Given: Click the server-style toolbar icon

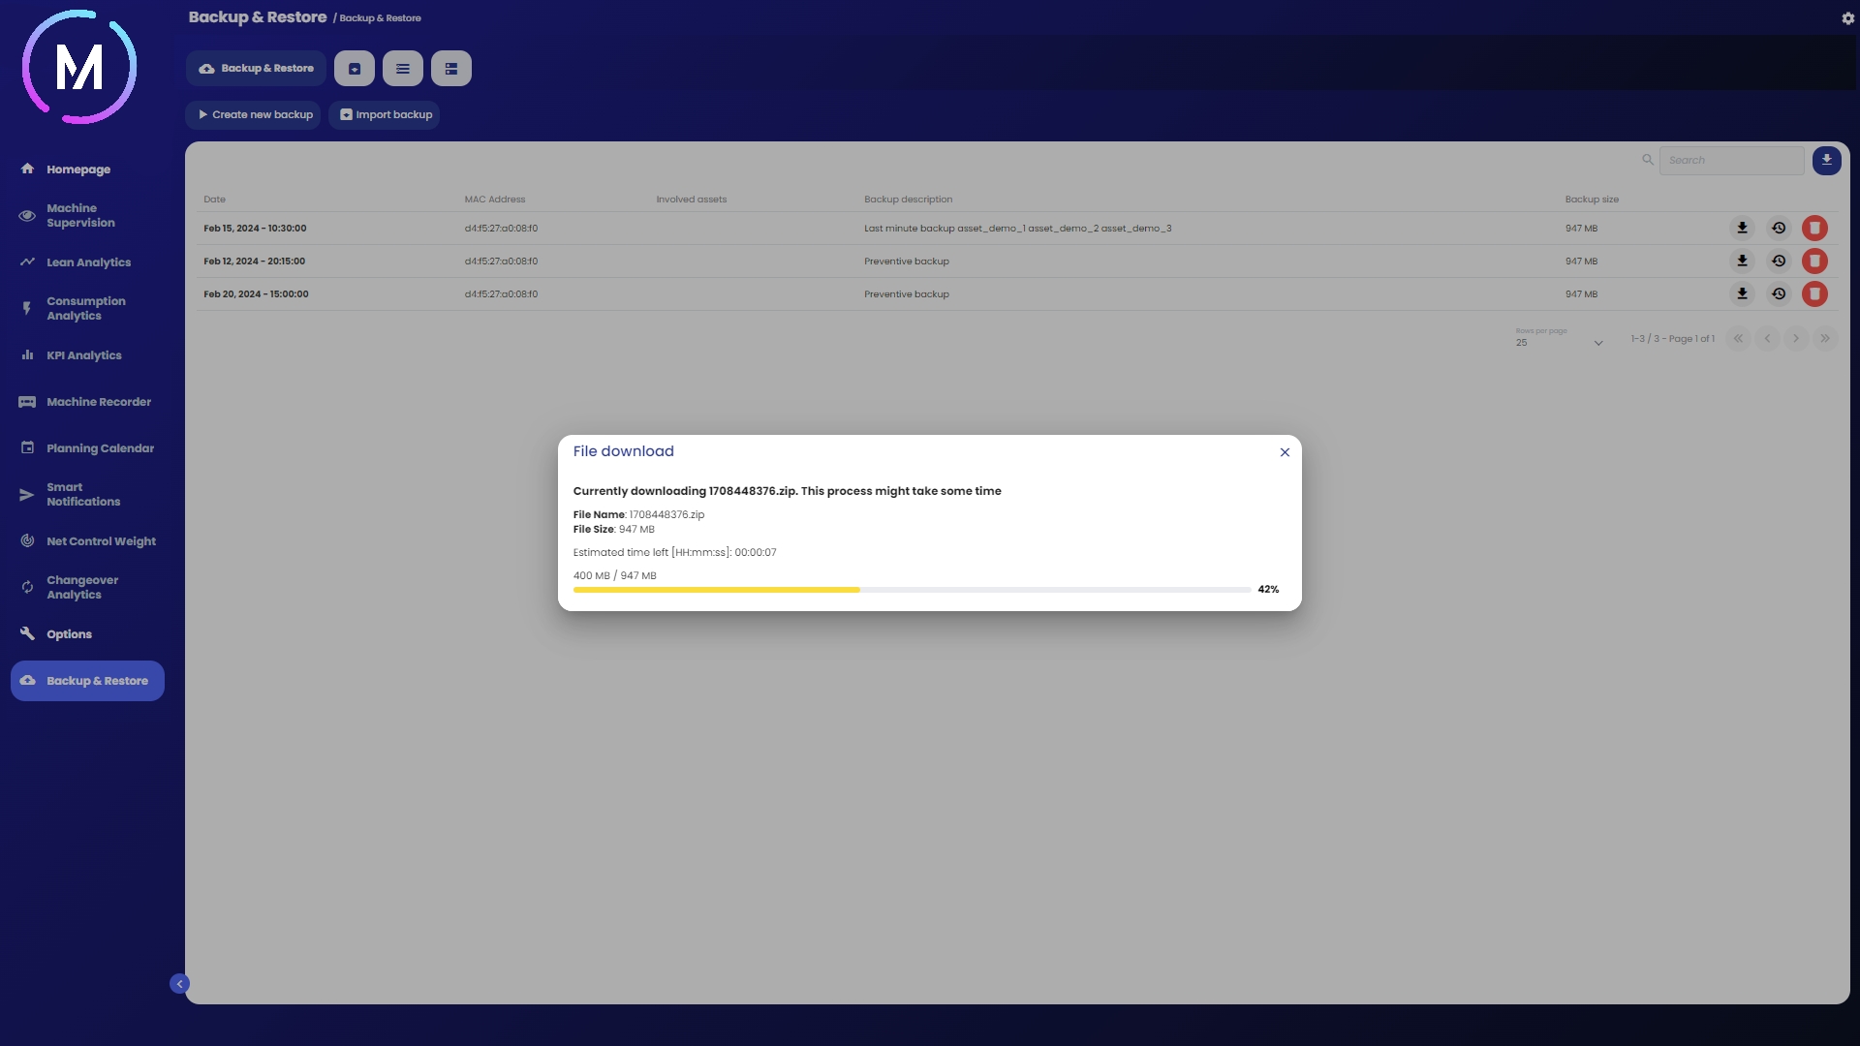Looking at the screenshot, I should [x=451, y=69].
